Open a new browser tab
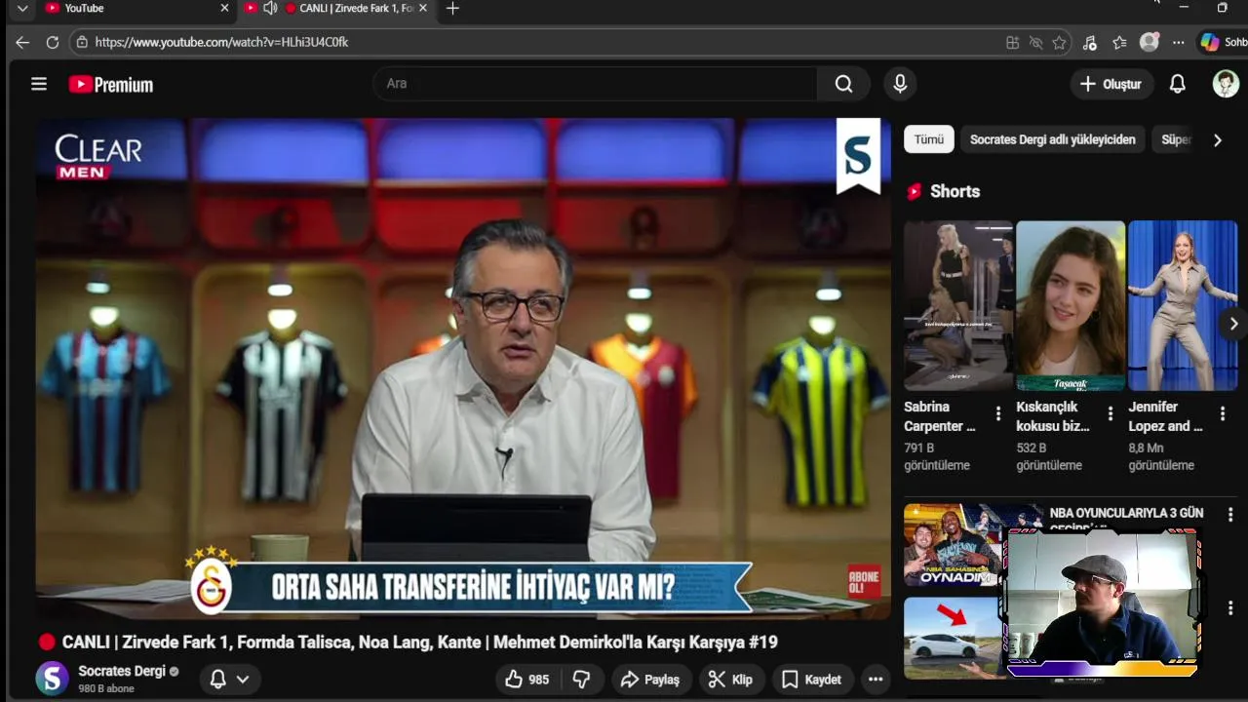The height and width of the screenshot is (702, 1248). (x=452, y=8)
